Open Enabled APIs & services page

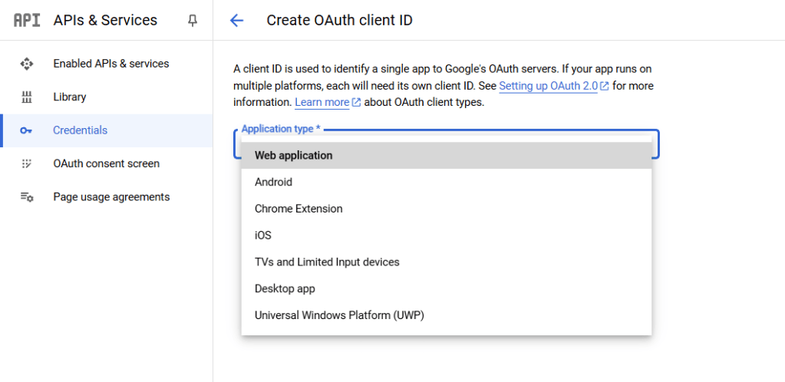click(110, 64)
